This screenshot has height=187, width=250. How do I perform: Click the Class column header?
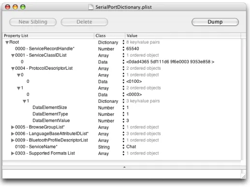tap(110, 36)
